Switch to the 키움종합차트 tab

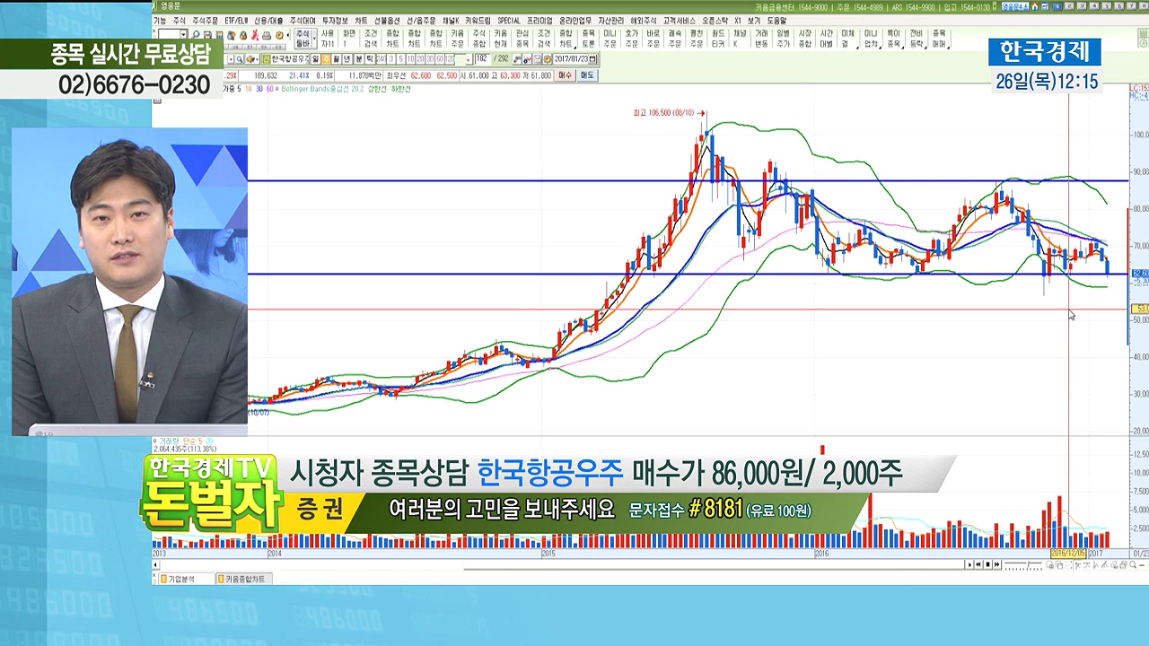241,580
